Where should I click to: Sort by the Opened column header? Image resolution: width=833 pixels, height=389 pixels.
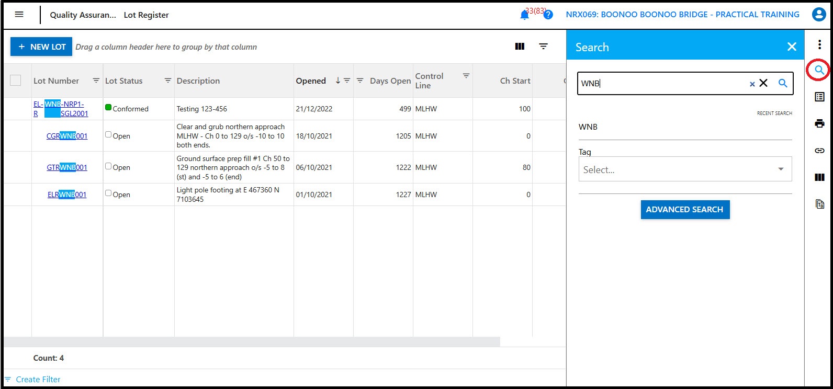click(311, 81)
